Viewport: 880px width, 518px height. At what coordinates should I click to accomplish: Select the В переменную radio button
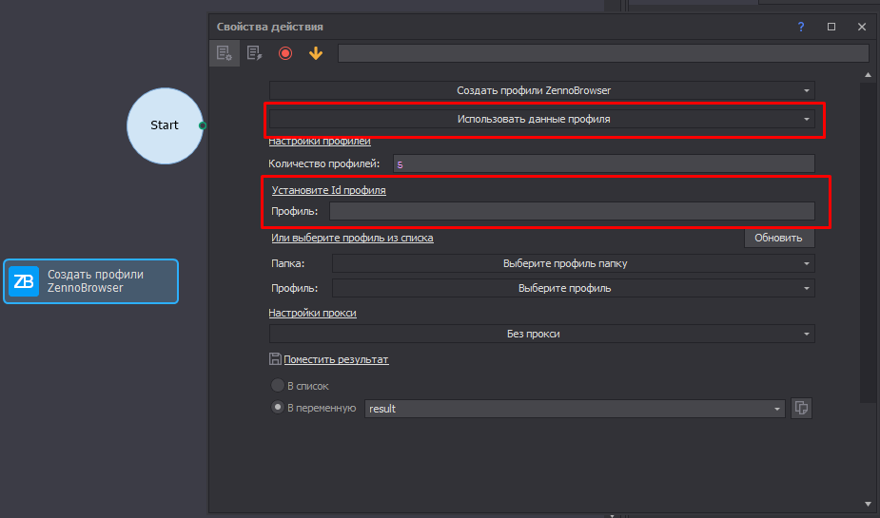click(277, 408)
